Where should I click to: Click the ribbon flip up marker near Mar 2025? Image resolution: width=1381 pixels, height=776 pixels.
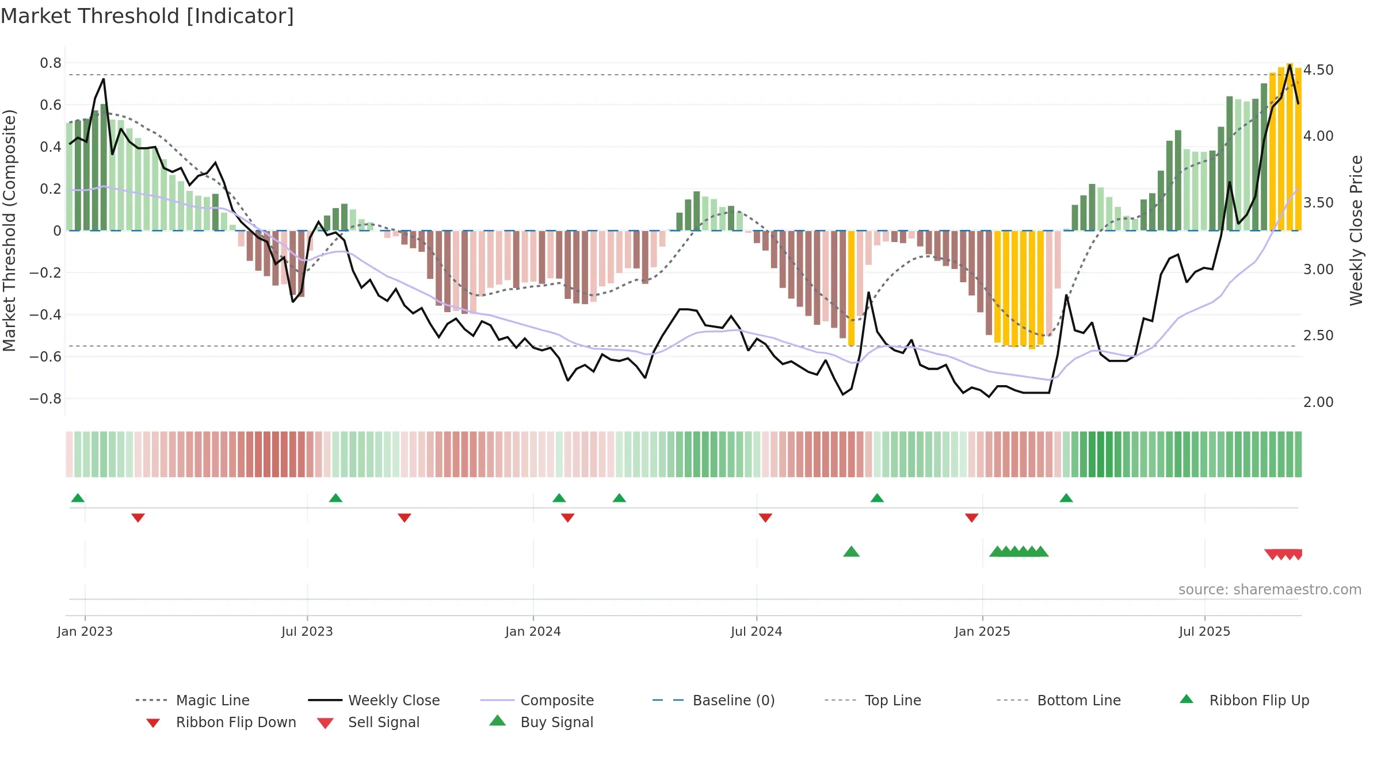point(1066,498)
